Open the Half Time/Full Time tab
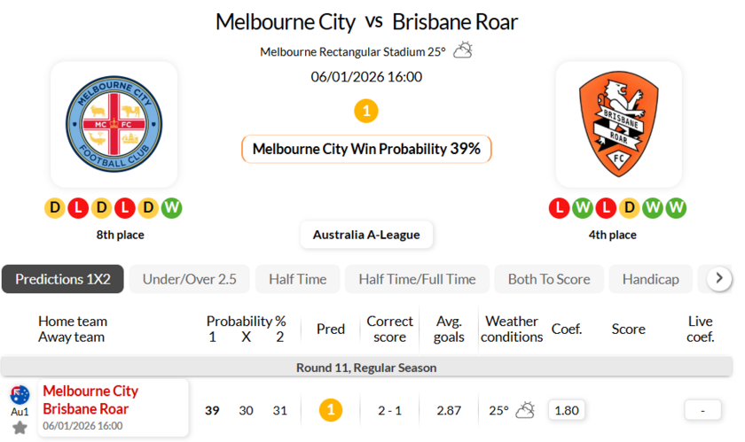Image resolution: width=745 pixels, height=442 pixels. [x=417, y=279]
